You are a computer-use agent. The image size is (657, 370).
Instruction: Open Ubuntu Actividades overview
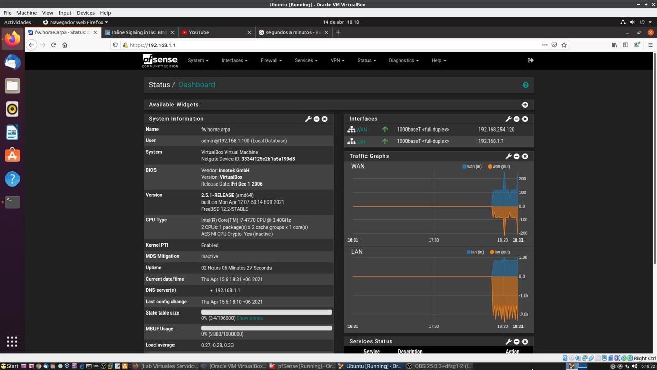point(17,22)
